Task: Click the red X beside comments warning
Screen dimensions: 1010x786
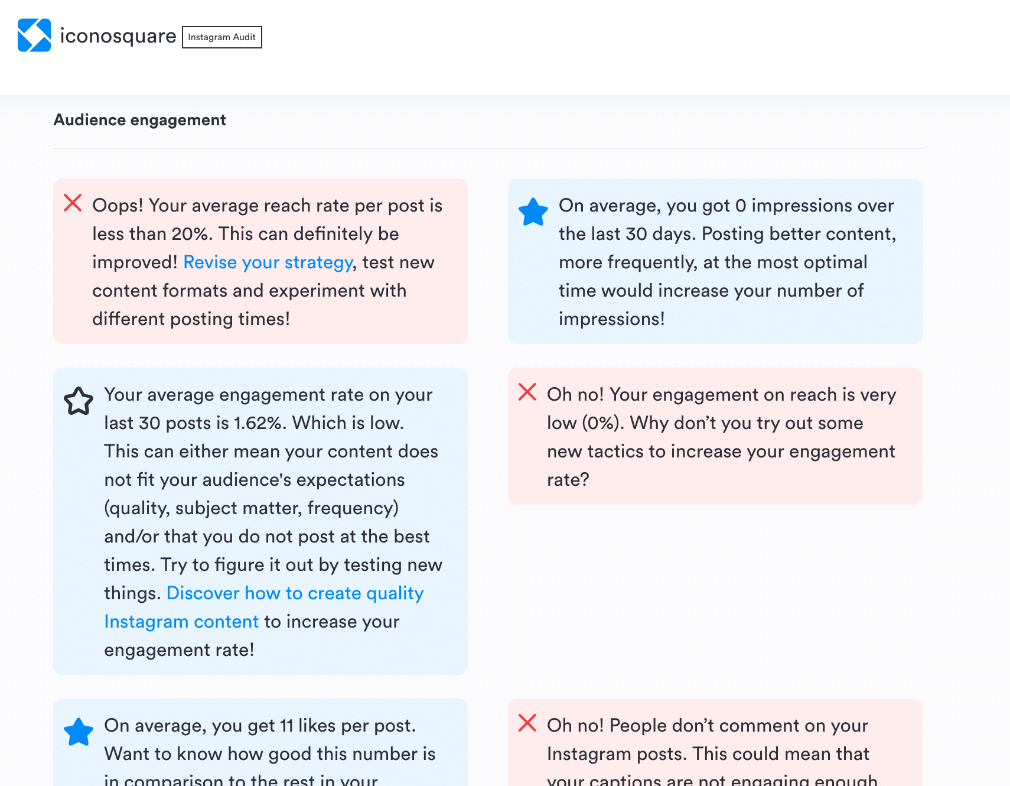Action: point(527,723)
